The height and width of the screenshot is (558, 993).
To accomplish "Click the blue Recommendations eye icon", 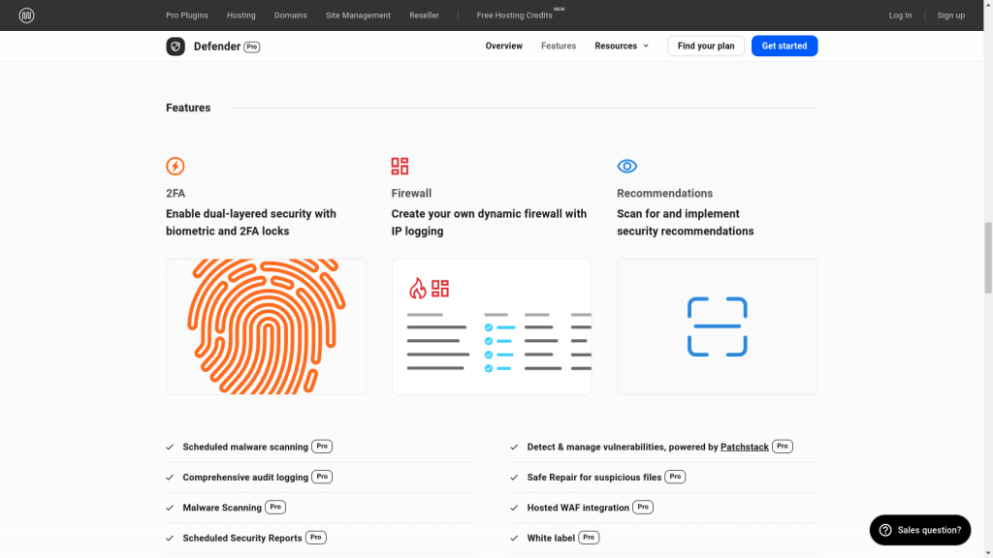I will coord(627,166).
